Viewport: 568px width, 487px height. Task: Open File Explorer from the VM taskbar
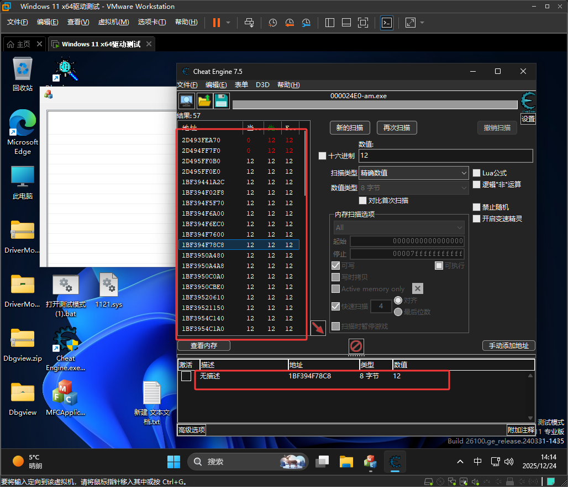pyautogui.click(x=346, y=462)
